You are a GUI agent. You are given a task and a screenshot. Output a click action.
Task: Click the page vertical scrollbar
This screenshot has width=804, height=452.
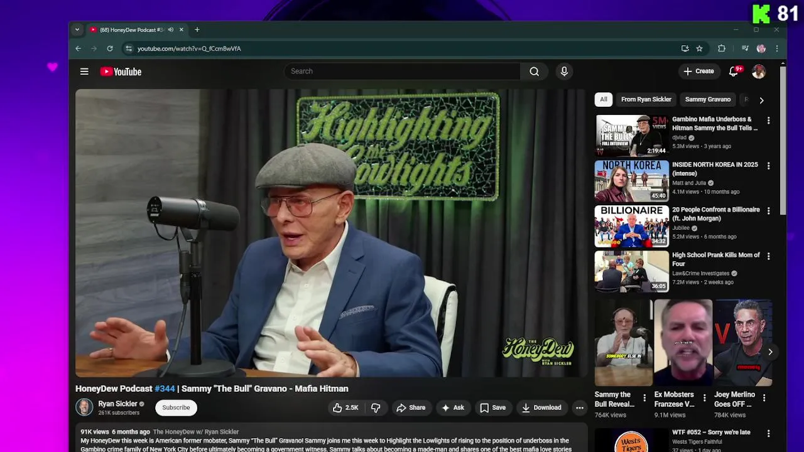[783, 140]
